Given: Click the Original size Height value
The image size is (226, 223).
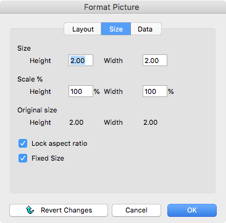Looking at the screenshot, I should 77,122.
